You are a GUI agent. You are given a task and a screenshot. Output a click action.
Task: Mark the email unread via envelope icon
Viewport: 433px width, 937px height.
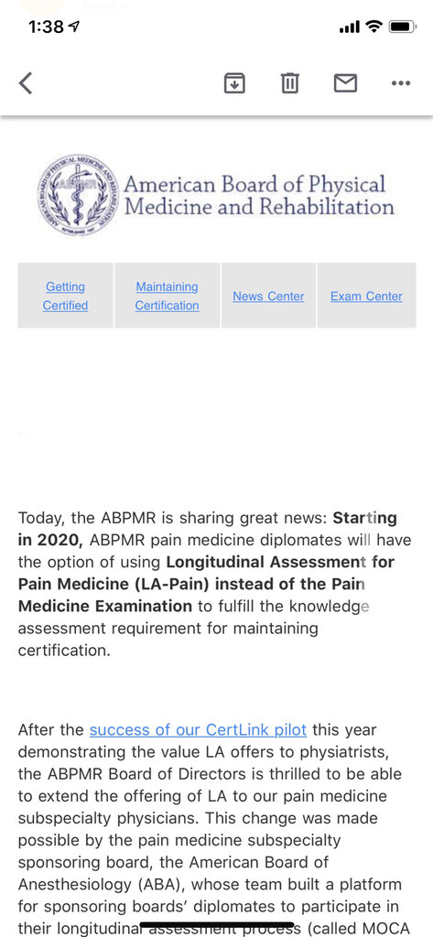pos(345,83)
